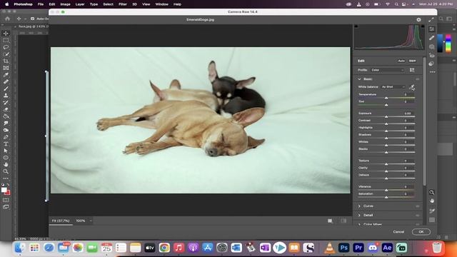Toggle highlight clipping warning in histogram
457x257 pixels.
pyautogui.click(x=423, y=26)
